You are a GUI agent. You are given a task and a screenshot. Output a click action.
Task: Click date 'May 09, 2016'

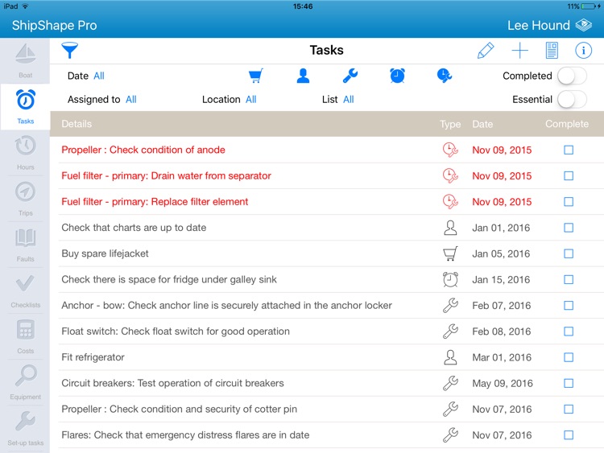tap(503, 383)
